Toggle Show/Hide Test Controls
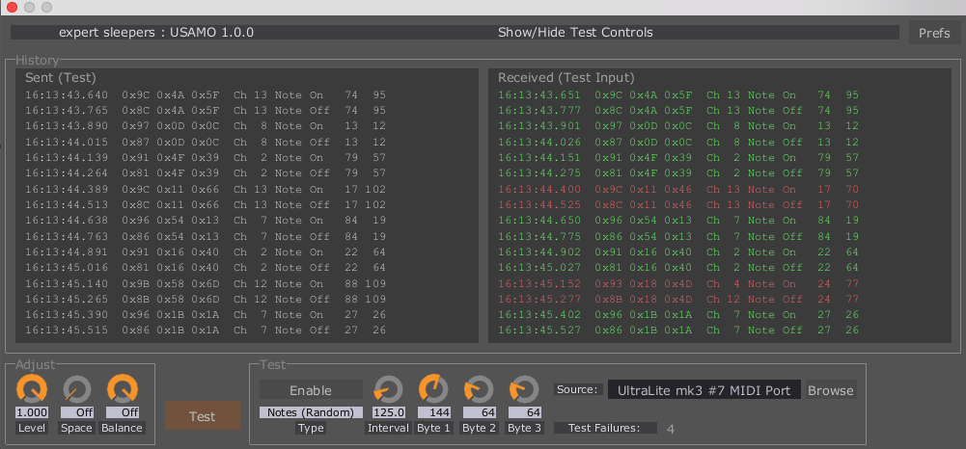Image resolution: width=966 pixels, height=449 pixels. (x=575, y=33)
